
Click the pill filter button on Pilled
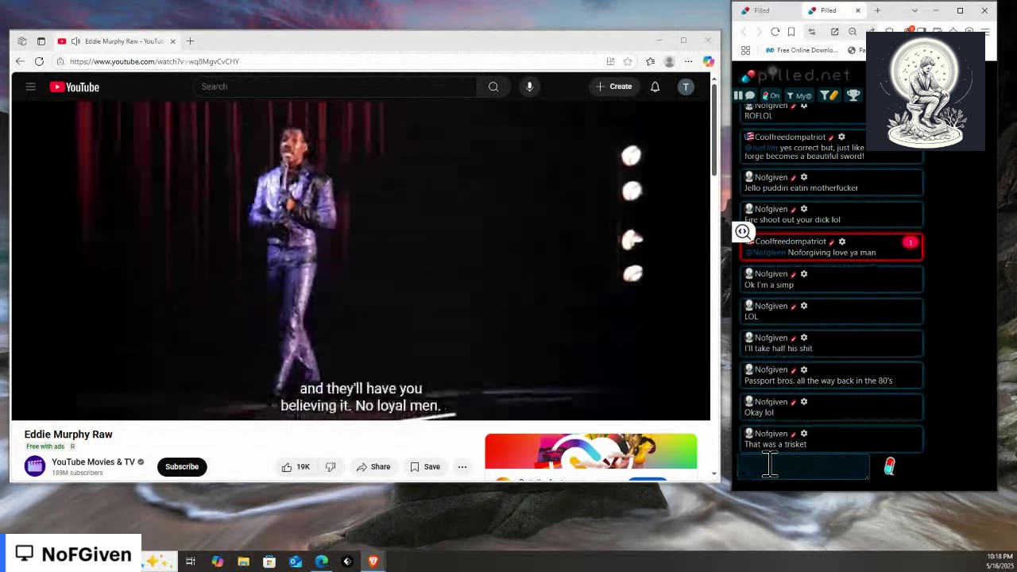(829, 95)
